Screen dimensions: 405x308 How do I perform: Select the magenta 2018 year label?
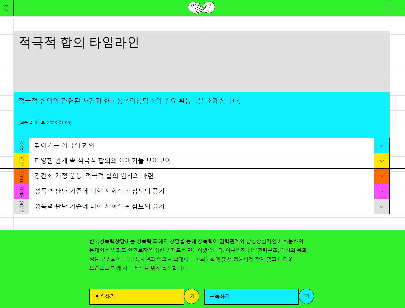tap(21, 191)
